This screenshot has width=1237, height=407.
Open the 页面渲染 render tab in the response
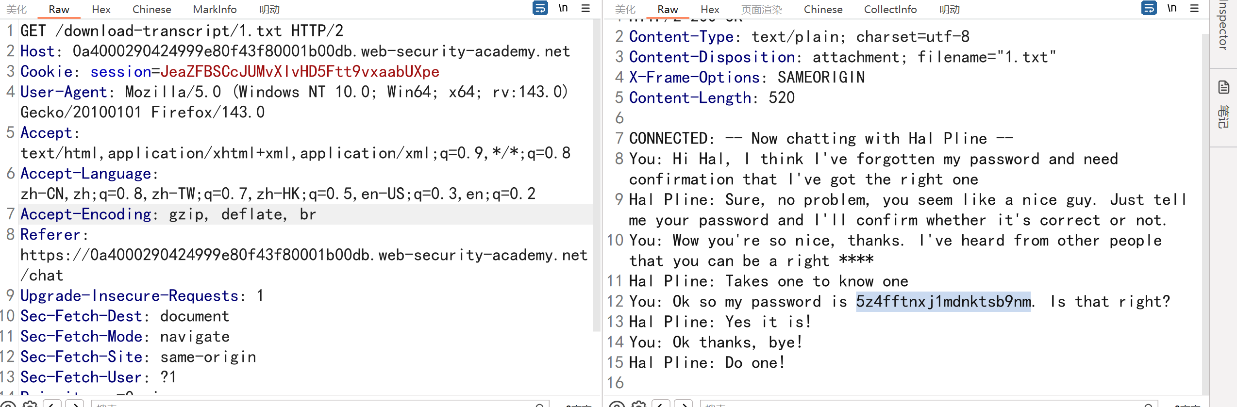(762, 10)
